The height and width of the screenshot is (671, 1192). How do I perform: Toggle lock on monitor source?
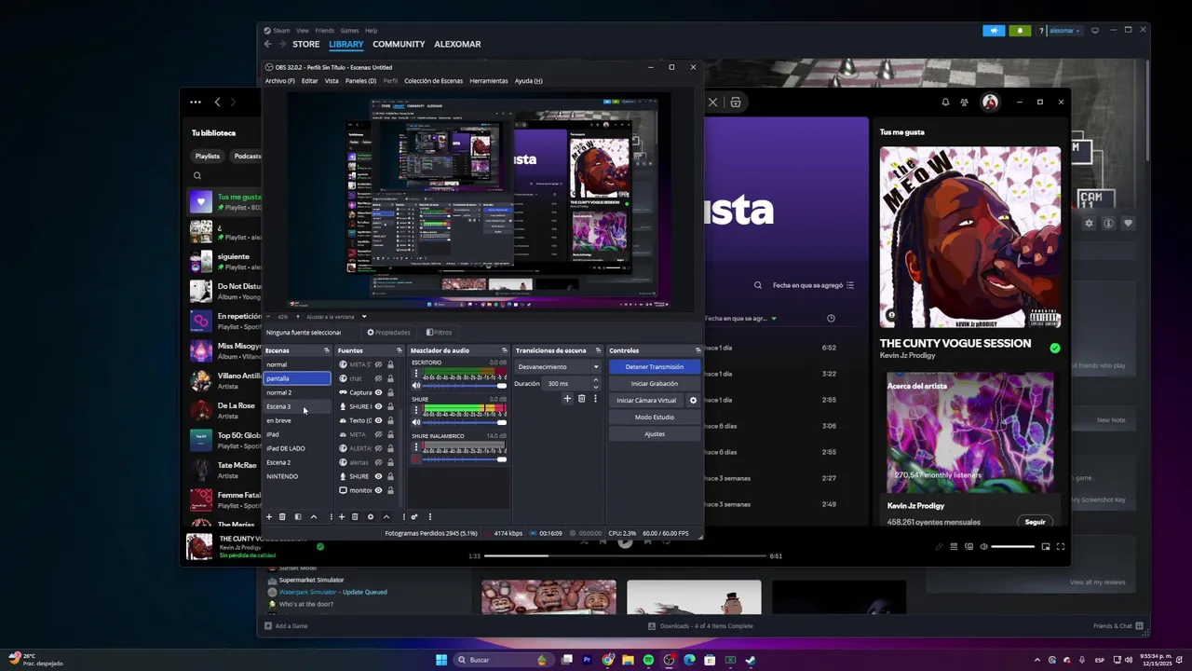390,490
